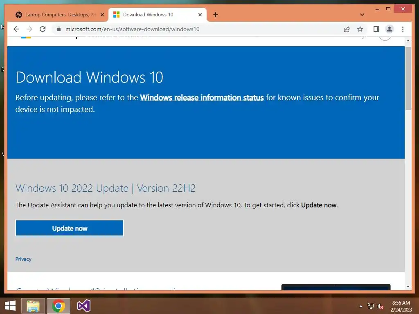Open Chrome's three-dot menu
This screenshot has height=314, width=419.
403,29
